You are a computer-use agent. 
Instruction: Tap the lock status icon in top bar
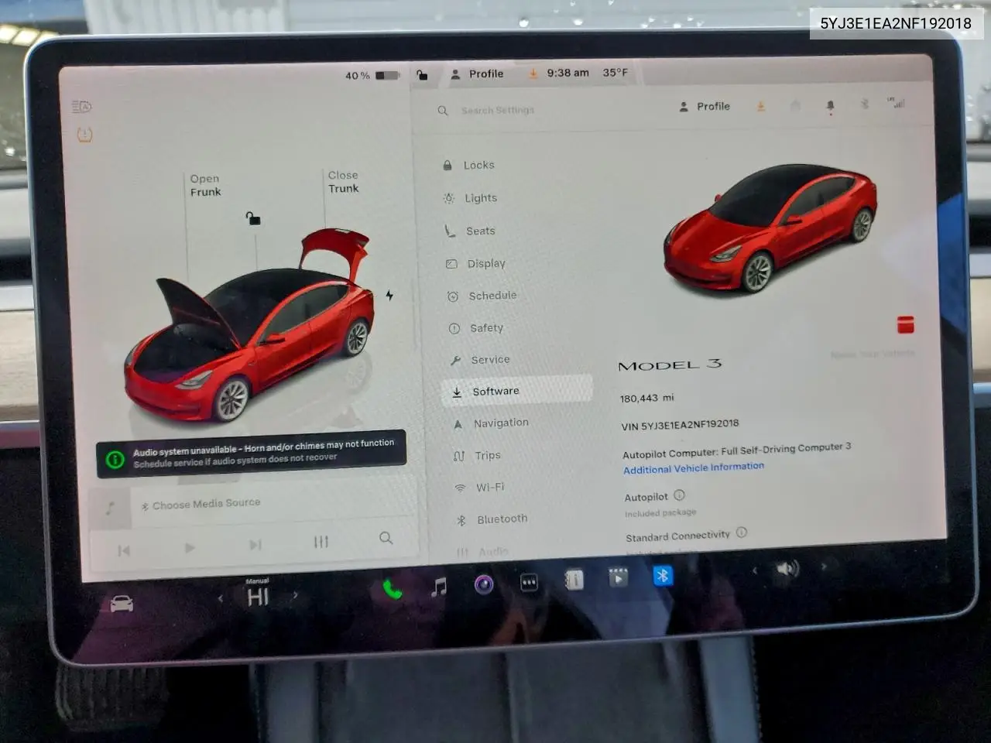click(422, 75)
